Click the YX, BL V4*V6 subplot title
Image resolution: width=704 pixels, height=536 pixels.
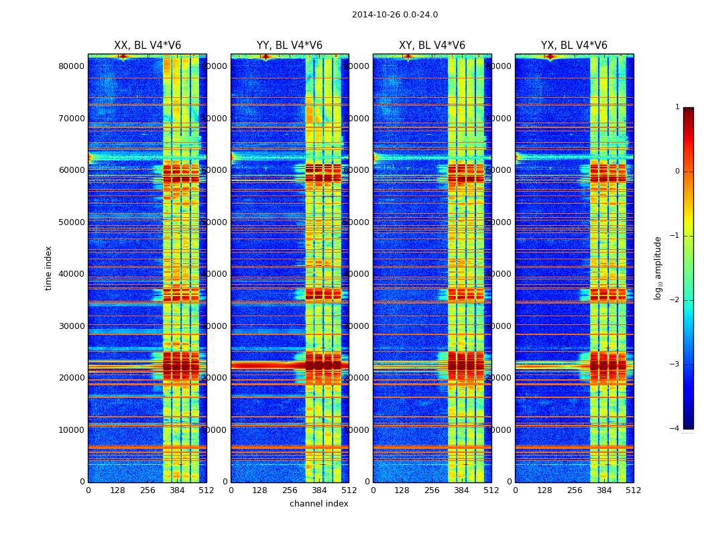pos(574,46)
